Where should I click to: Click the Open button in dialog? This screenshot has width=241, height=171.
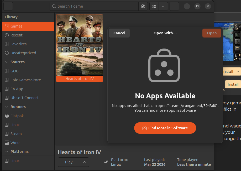point(212,33)
